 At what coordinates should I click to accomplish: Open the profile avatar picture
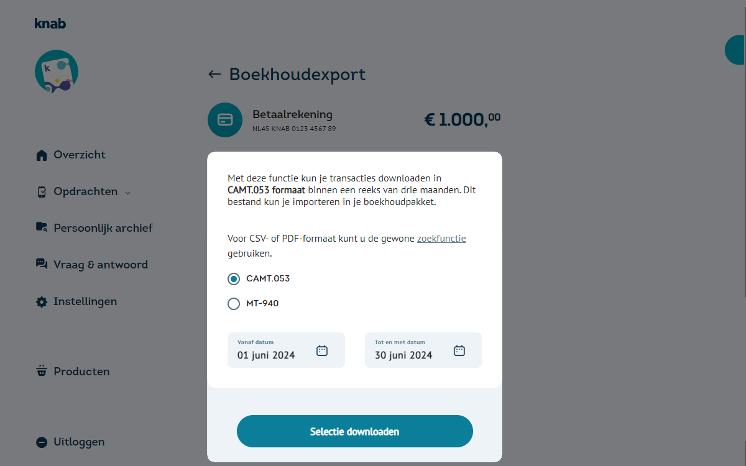click(x=57, y=71)
